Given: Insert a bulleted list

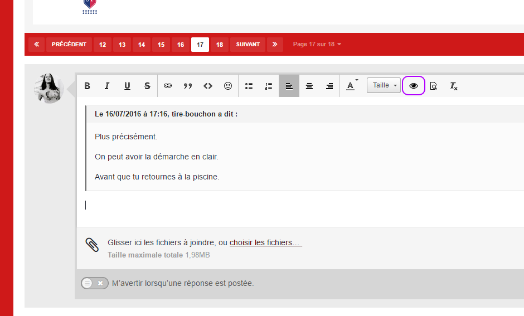Looking at the screenshot, I should point(249,86).
